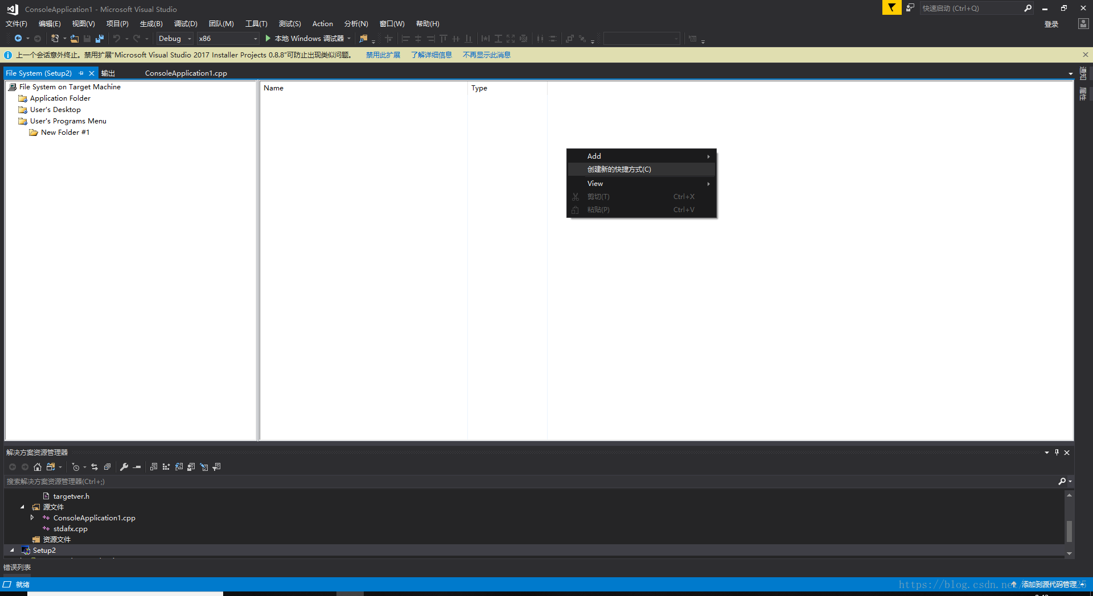Click 登录 to sign in

pos(1051,24)
